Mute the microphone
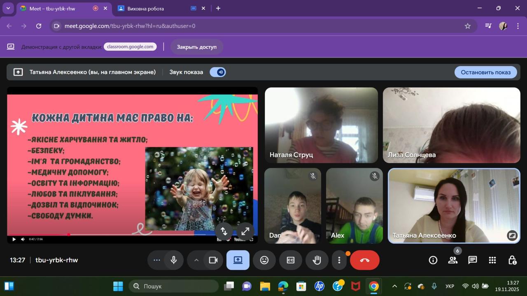The width and height of the screenshot is (527, 296). [x=174, y=260]
